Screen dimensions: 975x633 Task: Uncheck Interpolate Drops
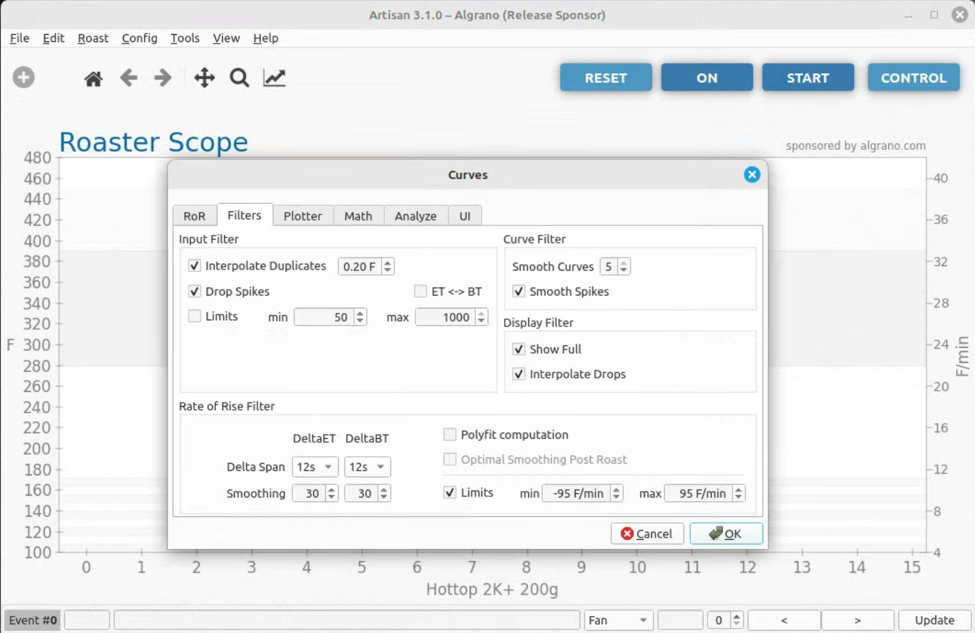click(x=519, y=374)
